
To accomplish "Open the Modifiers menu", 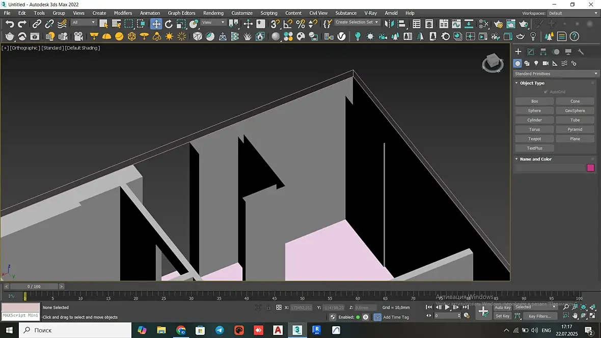I will pos(123,13).
